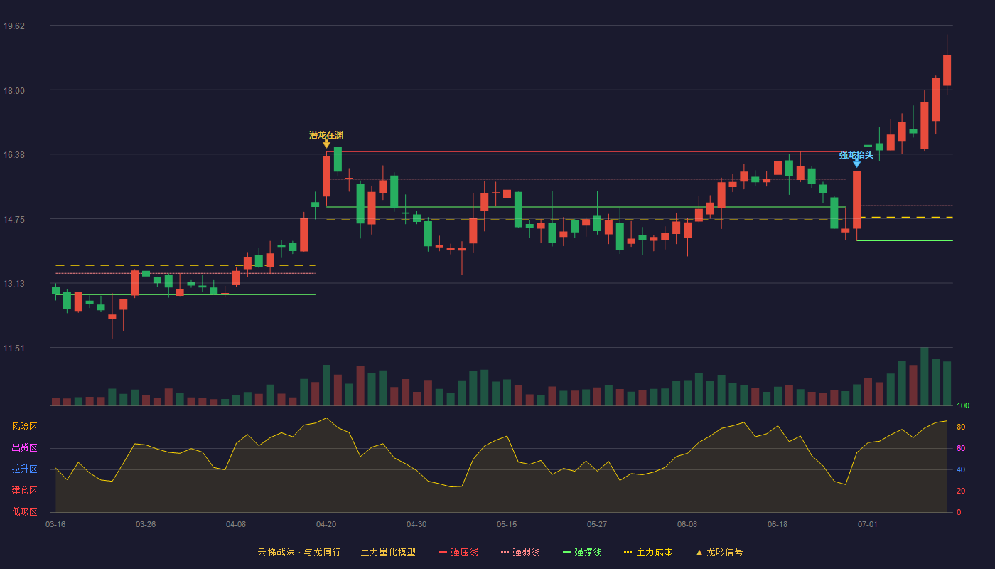The image size is (995, 569).
Task: Click the tall red candlestick under 强龙抬头
Action: [x=856, y=200]
